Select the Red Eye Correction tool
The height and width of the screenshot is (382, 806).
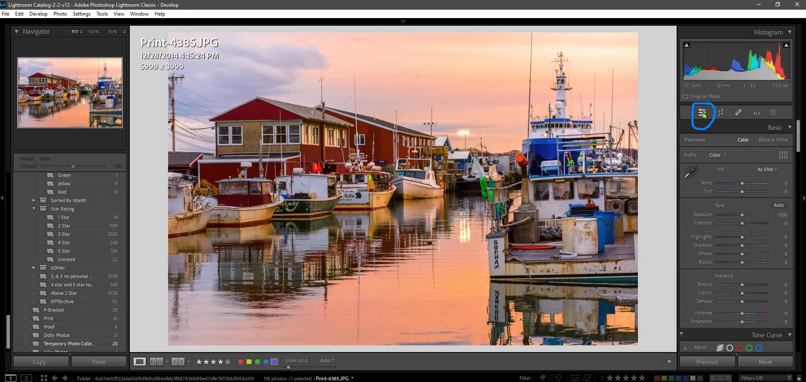(756, 112)
